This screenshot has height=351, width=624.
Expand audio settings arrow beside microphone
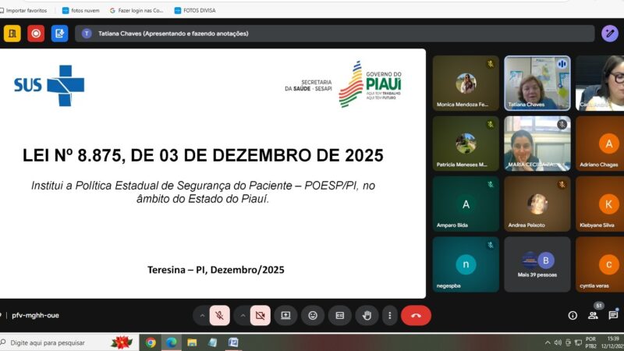tap(202, 316)
